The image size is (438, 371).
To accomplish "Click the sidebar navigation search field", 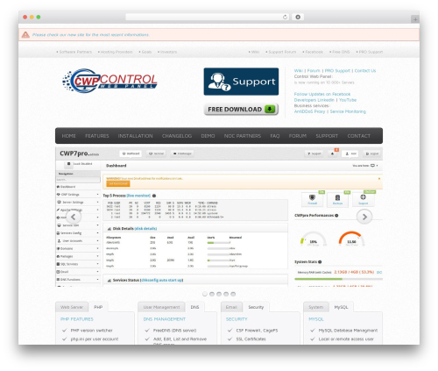I will (78, 180).
